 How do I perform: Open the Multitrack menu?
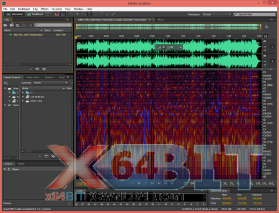[x=24, y=9]
